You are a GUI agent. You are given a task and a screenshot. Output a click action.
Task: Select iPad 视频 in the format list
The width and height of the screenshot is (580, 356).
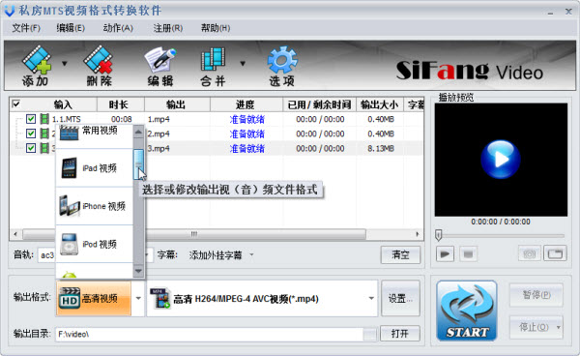pyautogui.click(x=95, y=168)
